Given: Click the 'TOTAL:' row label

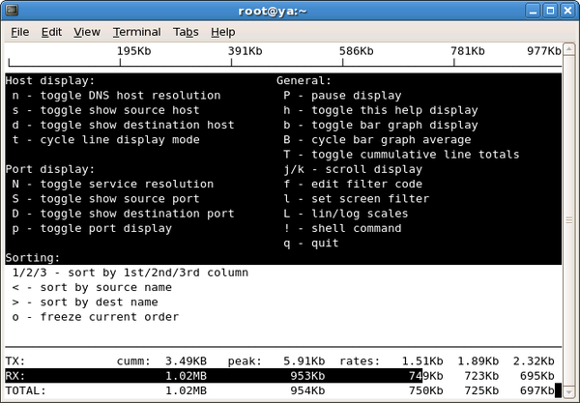Looking at the screenshot, I should point(26,390).
